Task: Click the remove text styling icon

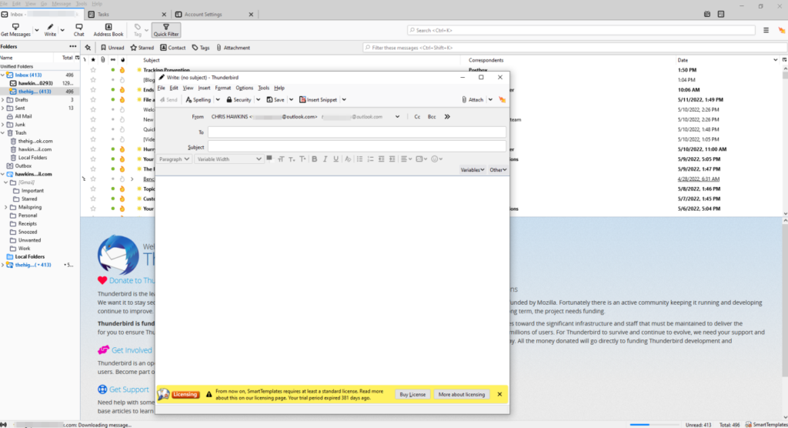Action: (x=348, y=159)
